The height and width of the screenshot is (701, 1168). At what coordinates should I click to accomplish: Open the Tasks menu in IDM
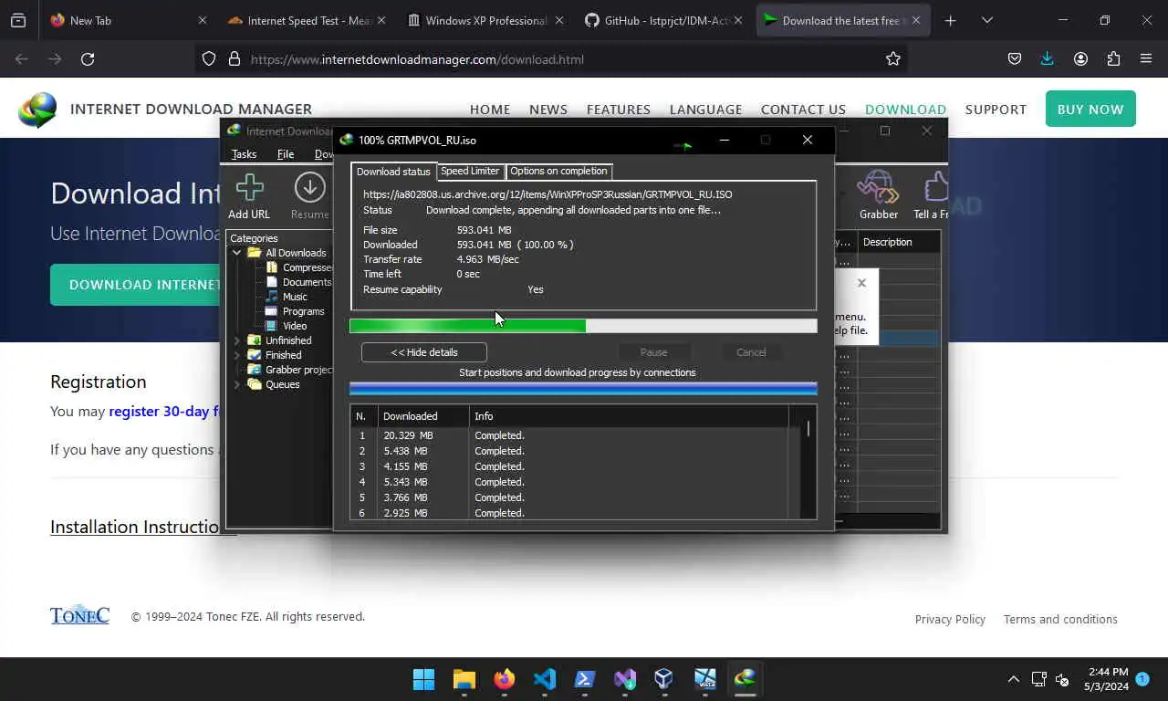(x=244, y=154)
